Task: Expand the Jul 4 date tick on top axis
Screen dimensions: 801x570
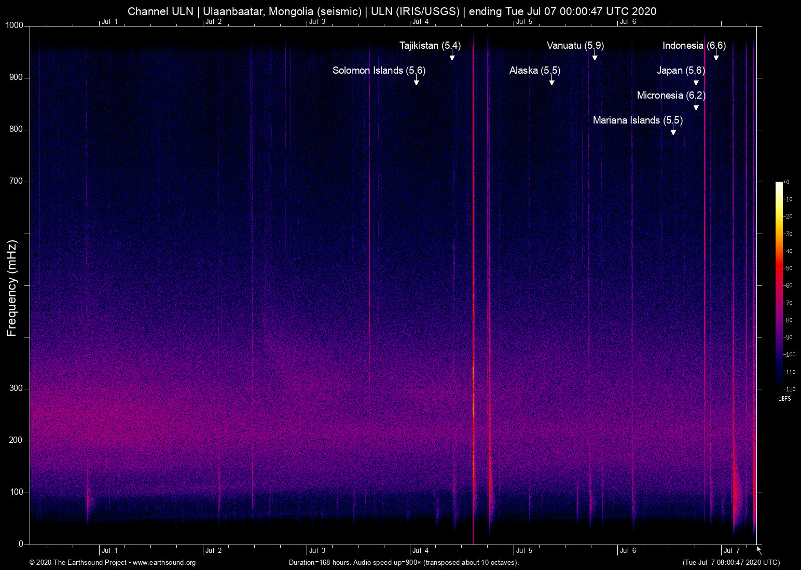Action: [421, 22]
